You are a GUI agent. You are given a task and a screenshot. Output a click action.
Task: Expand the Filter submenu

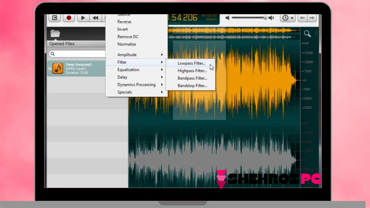click(136, 62)
